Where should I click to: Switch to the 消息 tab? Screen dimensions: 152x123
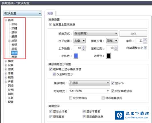tap(50, 13)
